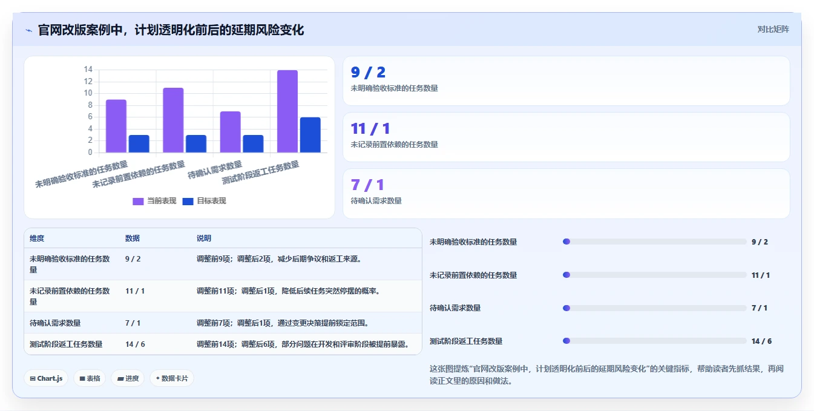Image resolution: width=814 pixels, height=411 pixels.
Task: Click the y-axis label 14 on chart
Action: (x=88, y=70)
